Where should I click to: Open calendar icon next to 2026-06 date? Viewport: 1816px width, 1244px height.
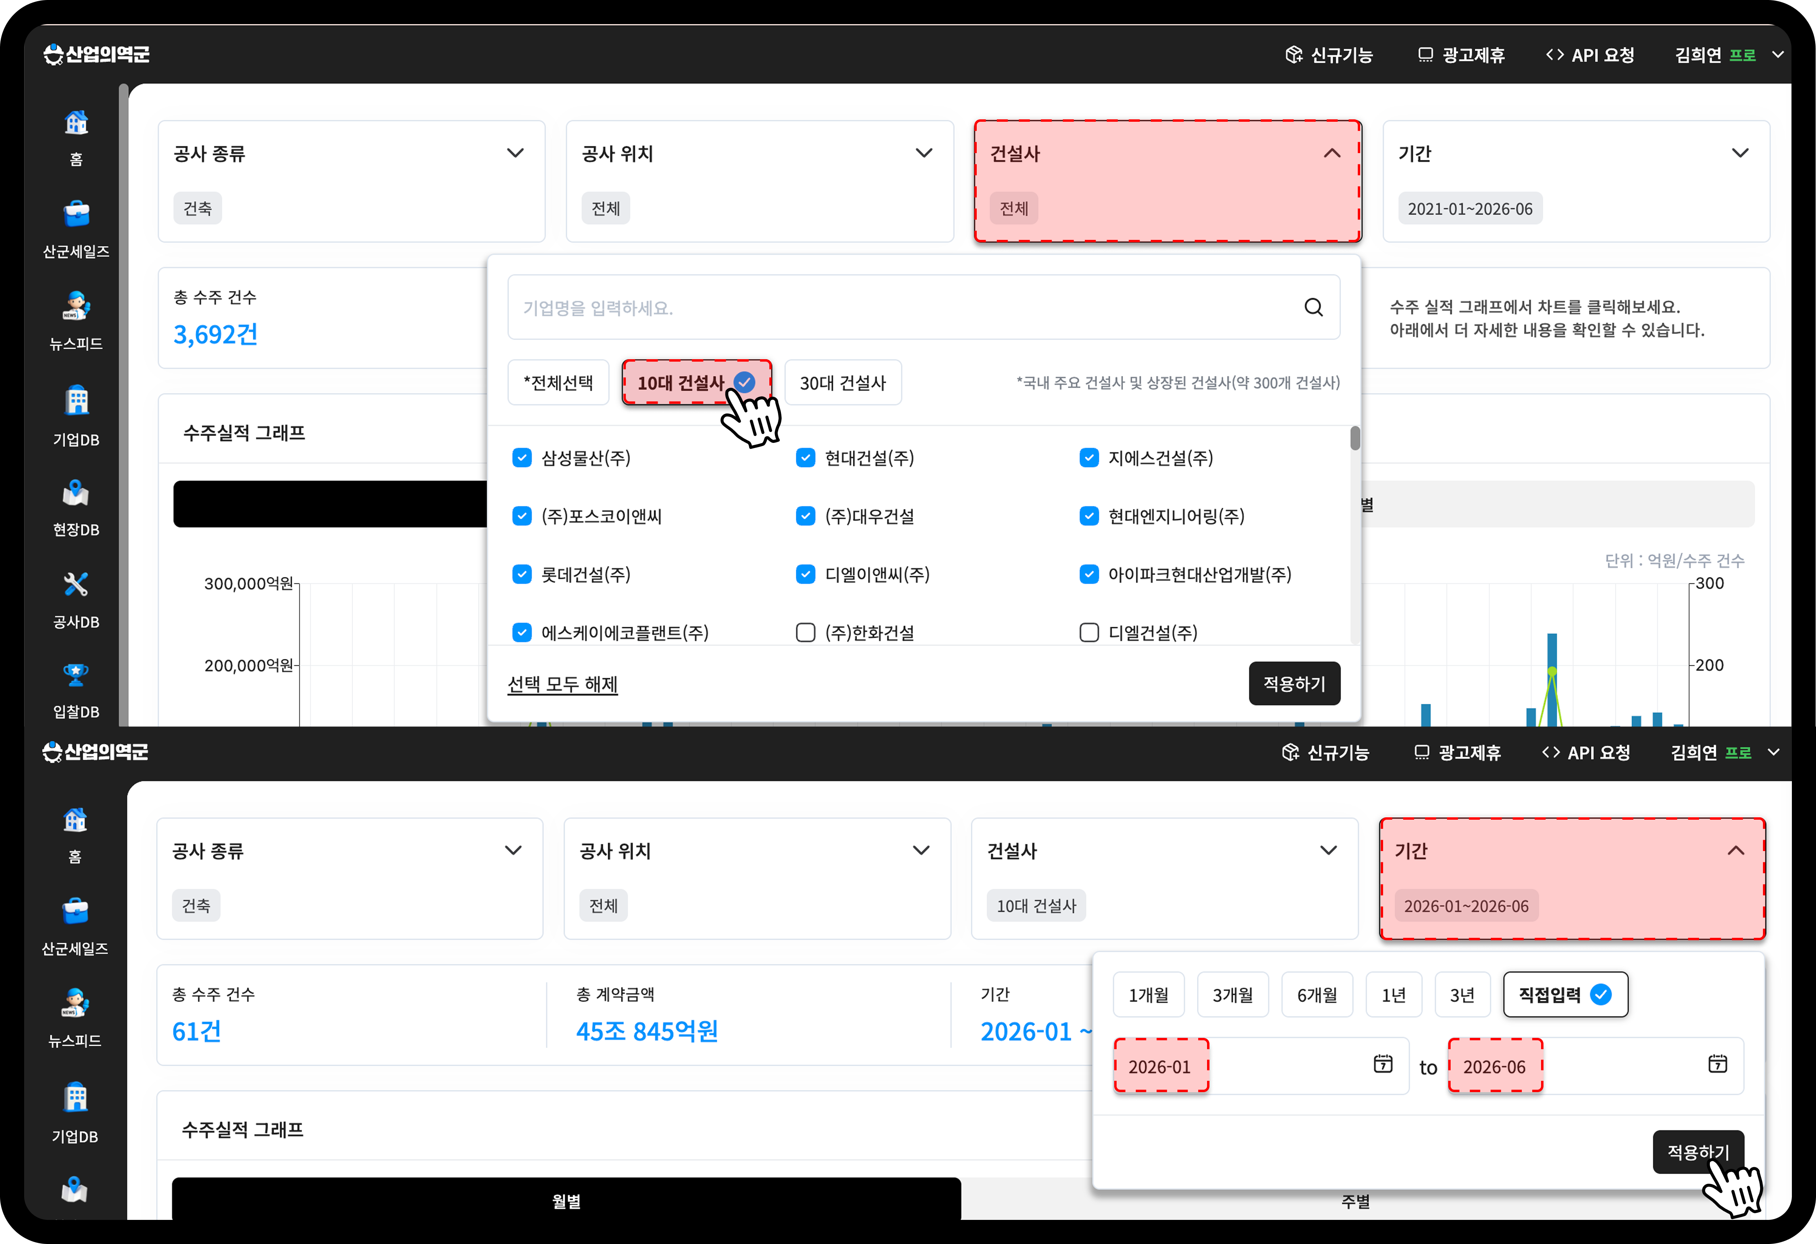click(1718, 1064)
